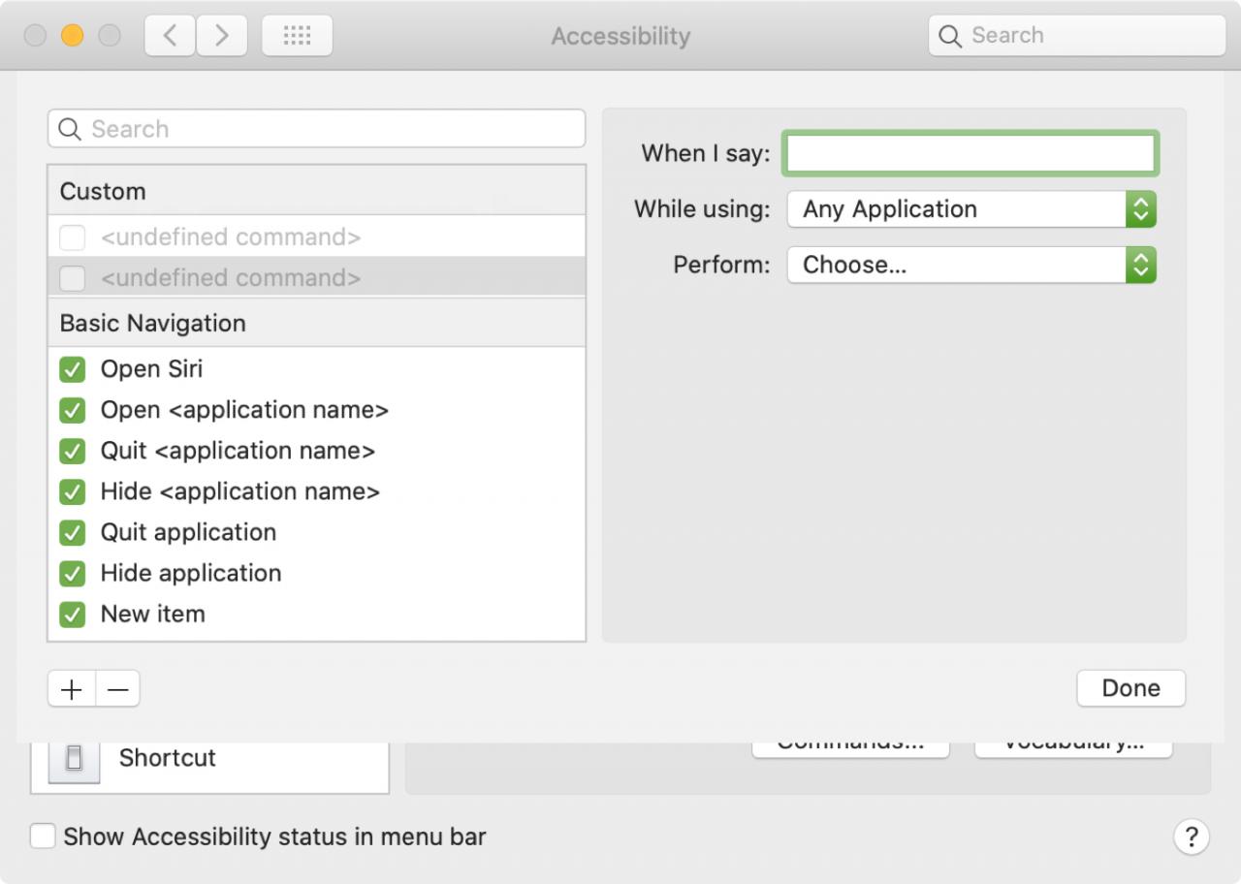
Task: Click the window toolbar Search field
Action: [x=1077, y=36]
